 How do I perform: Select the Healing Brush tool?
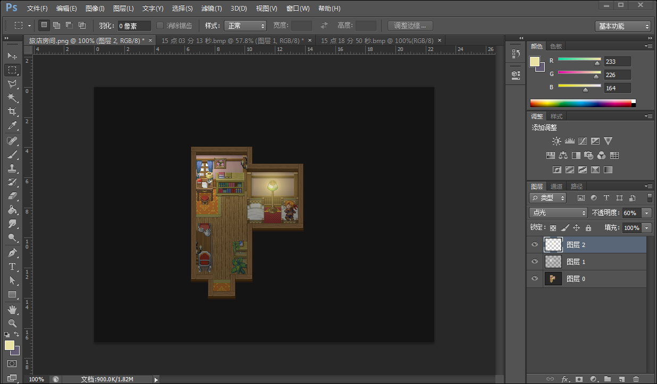click(x=12, y=141)
